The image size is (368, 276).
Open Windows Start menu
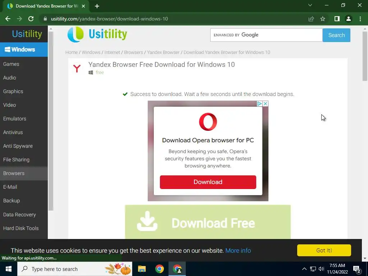(x=9, y=269)
